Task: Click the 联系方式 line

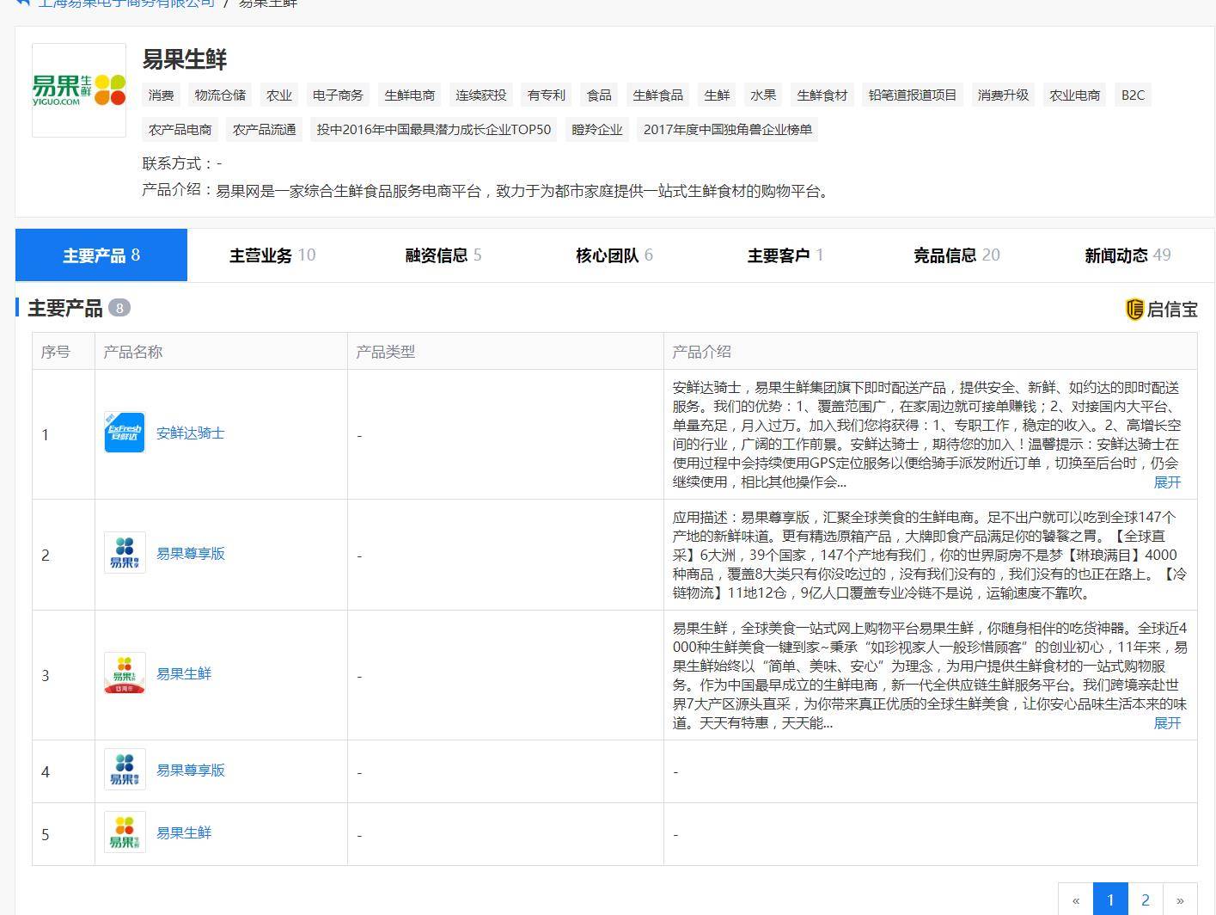Action: (x=182, y=163)
